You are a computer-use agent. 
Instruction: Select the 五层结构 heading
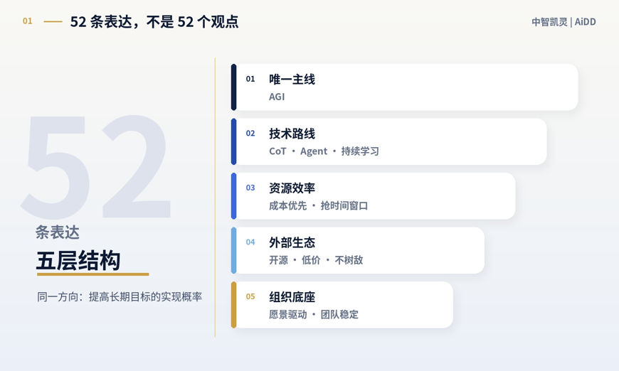78,260
